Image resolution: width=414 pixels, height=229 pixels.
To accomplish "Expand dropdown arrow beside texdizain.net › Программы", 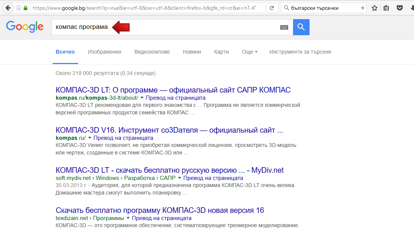I will point(128,218).
